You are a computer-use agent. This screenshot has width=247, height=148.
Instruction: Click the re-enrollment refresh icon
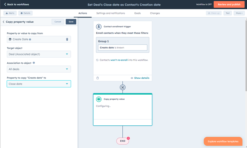(97, 60)
